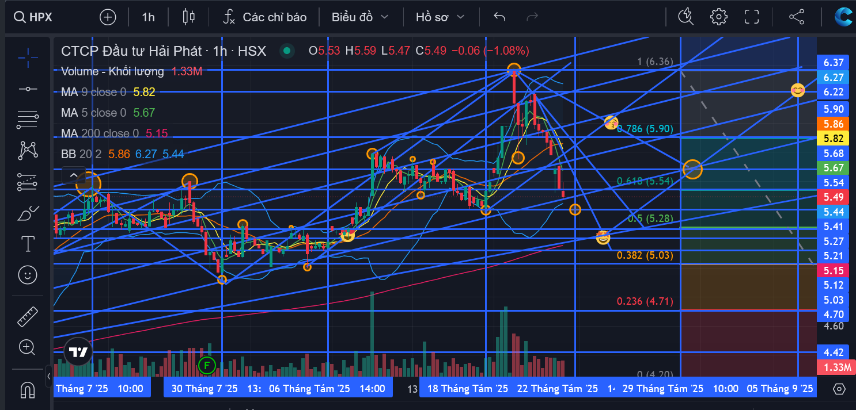Viewport: 856px width, 410px height.
Task: Open chart settings gear
Action: point(719,17)
